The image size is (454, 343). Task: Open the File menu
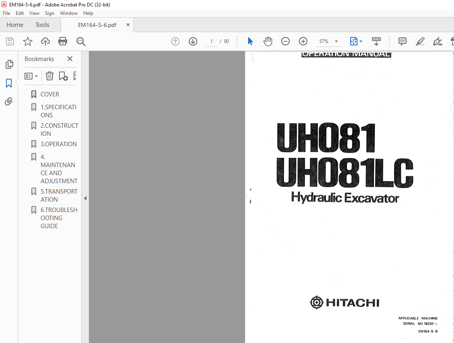tap(6, 13)
